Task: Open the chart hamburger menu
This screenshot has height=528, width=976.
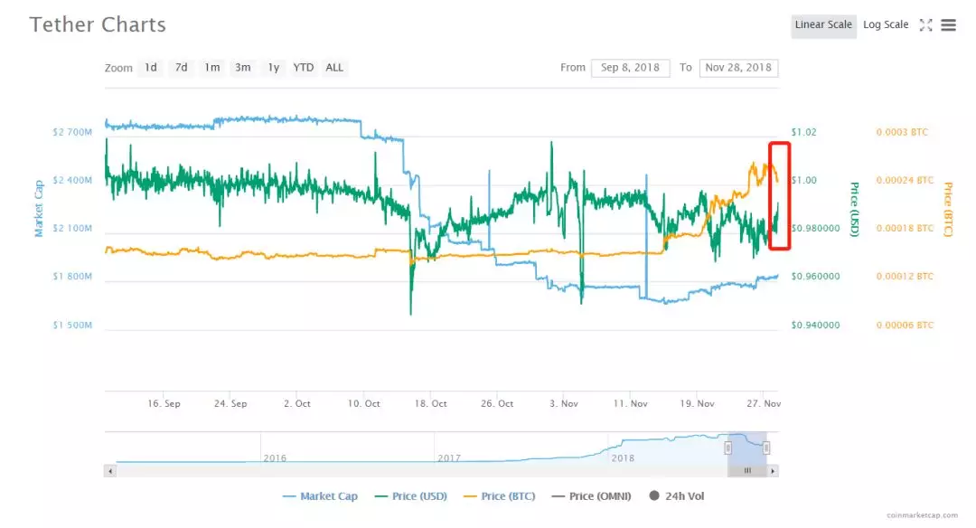Action: (948, 25)
